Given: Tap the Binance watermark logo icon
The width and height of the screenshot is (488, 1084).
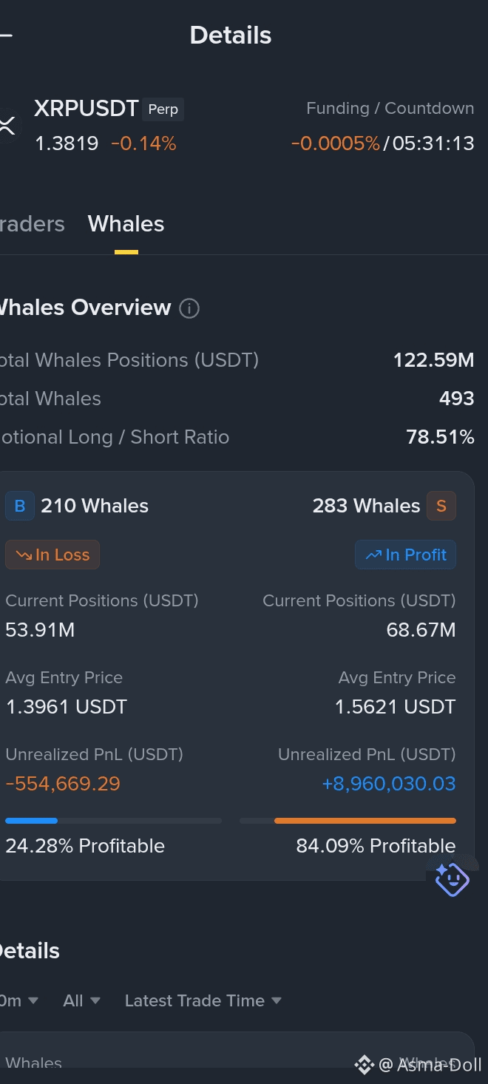Looking at the screenshot, I should [x=364, y=1065].
